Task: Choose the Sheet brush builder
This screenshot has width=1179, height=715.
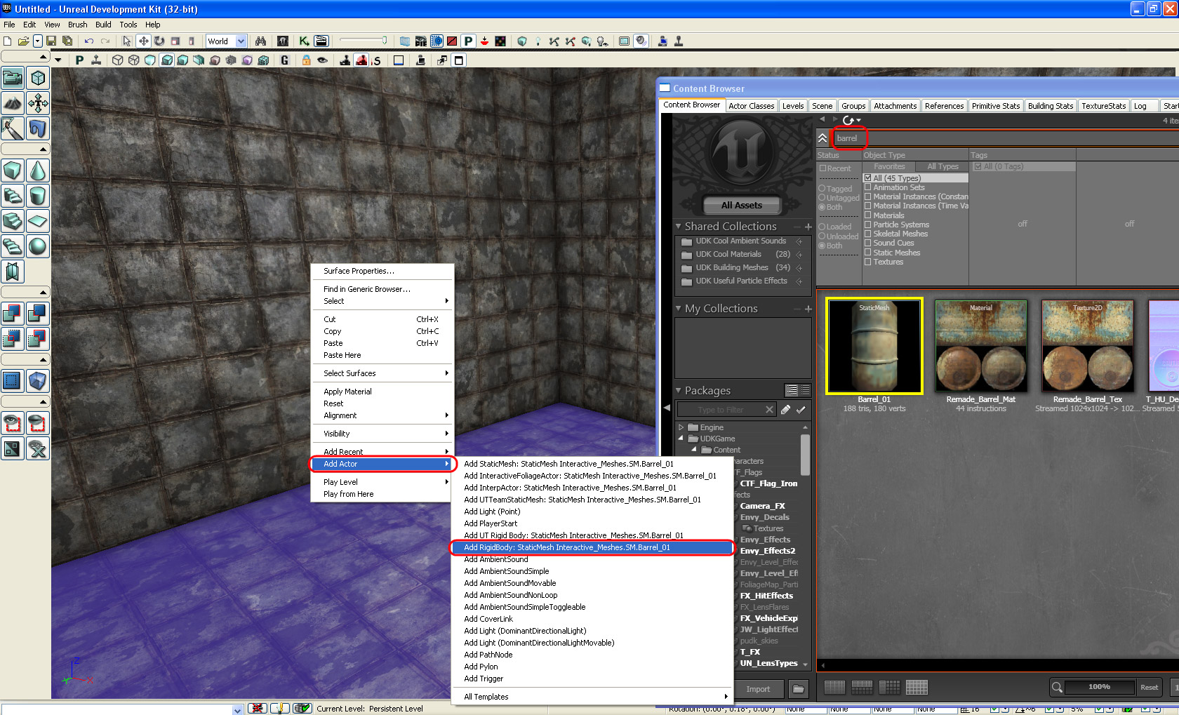Action: click(38, 221)
